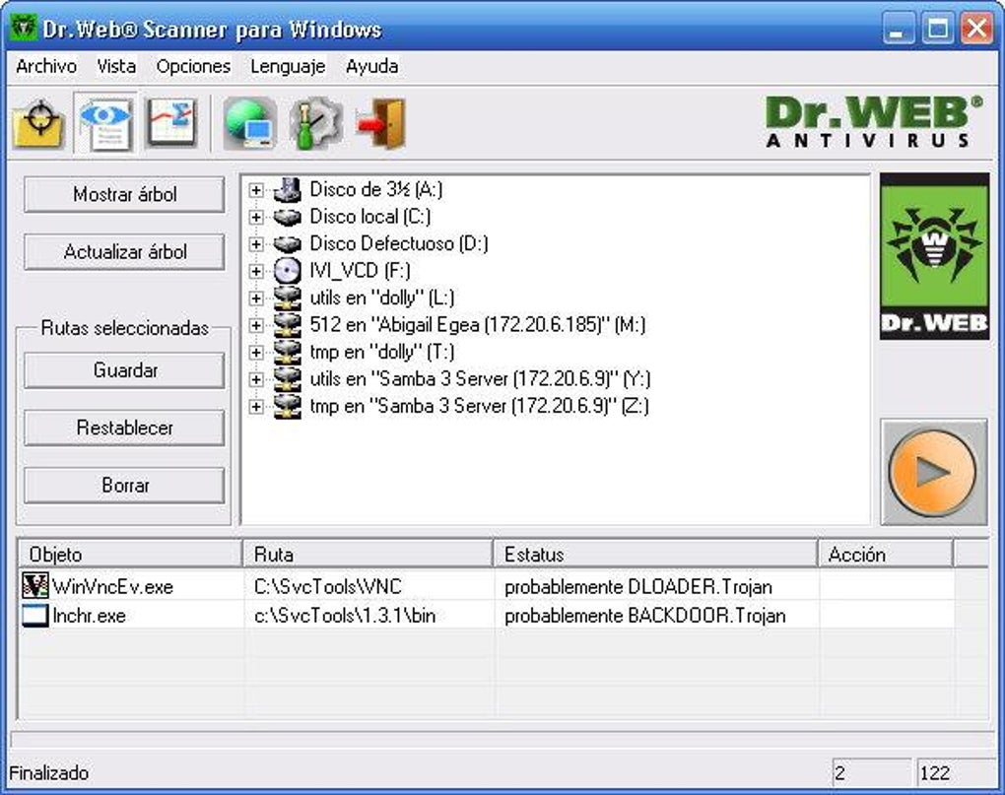The height and width of the screenshot is (795, 1005).
Task: Click the Restablecer button
Action: pos(124,428)
